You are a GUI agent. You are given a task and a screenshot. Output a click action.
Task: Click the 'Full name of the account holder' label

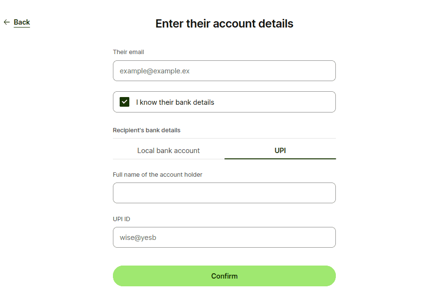pos(157,175)
